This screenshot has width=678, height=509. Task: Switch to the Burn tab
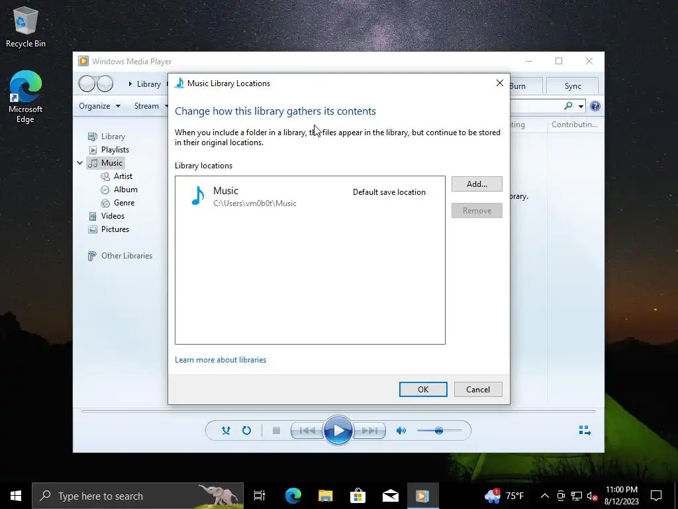[525, 85]
